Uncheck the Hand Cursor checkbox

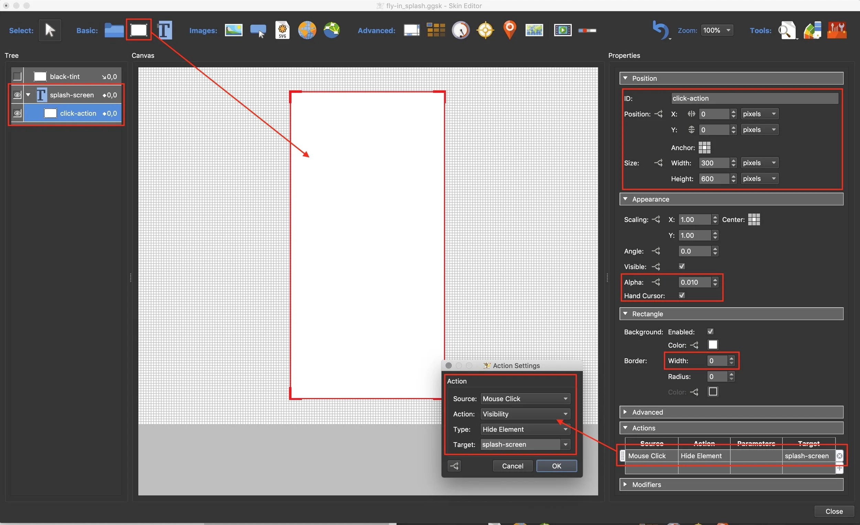[682, 295]
